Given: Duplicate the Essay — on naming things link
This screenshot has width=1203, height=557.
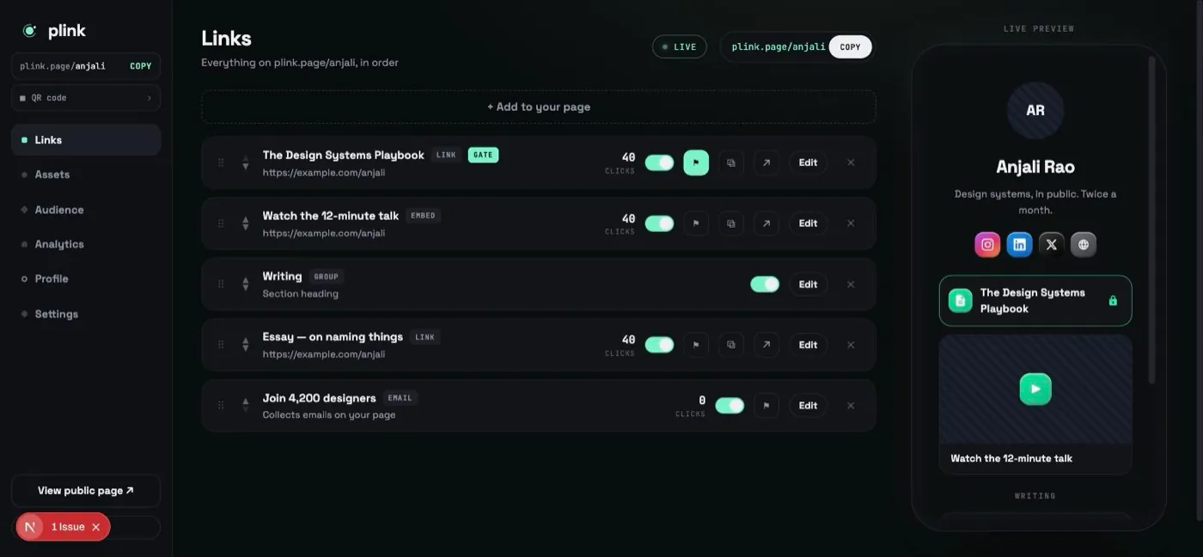Looking at the screenshot, I should click(731, 345).
